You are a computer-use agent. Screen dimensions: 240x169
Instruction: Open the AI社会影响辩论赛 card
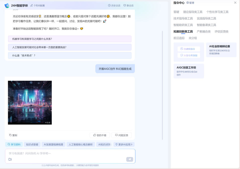[x=221, y=50]
